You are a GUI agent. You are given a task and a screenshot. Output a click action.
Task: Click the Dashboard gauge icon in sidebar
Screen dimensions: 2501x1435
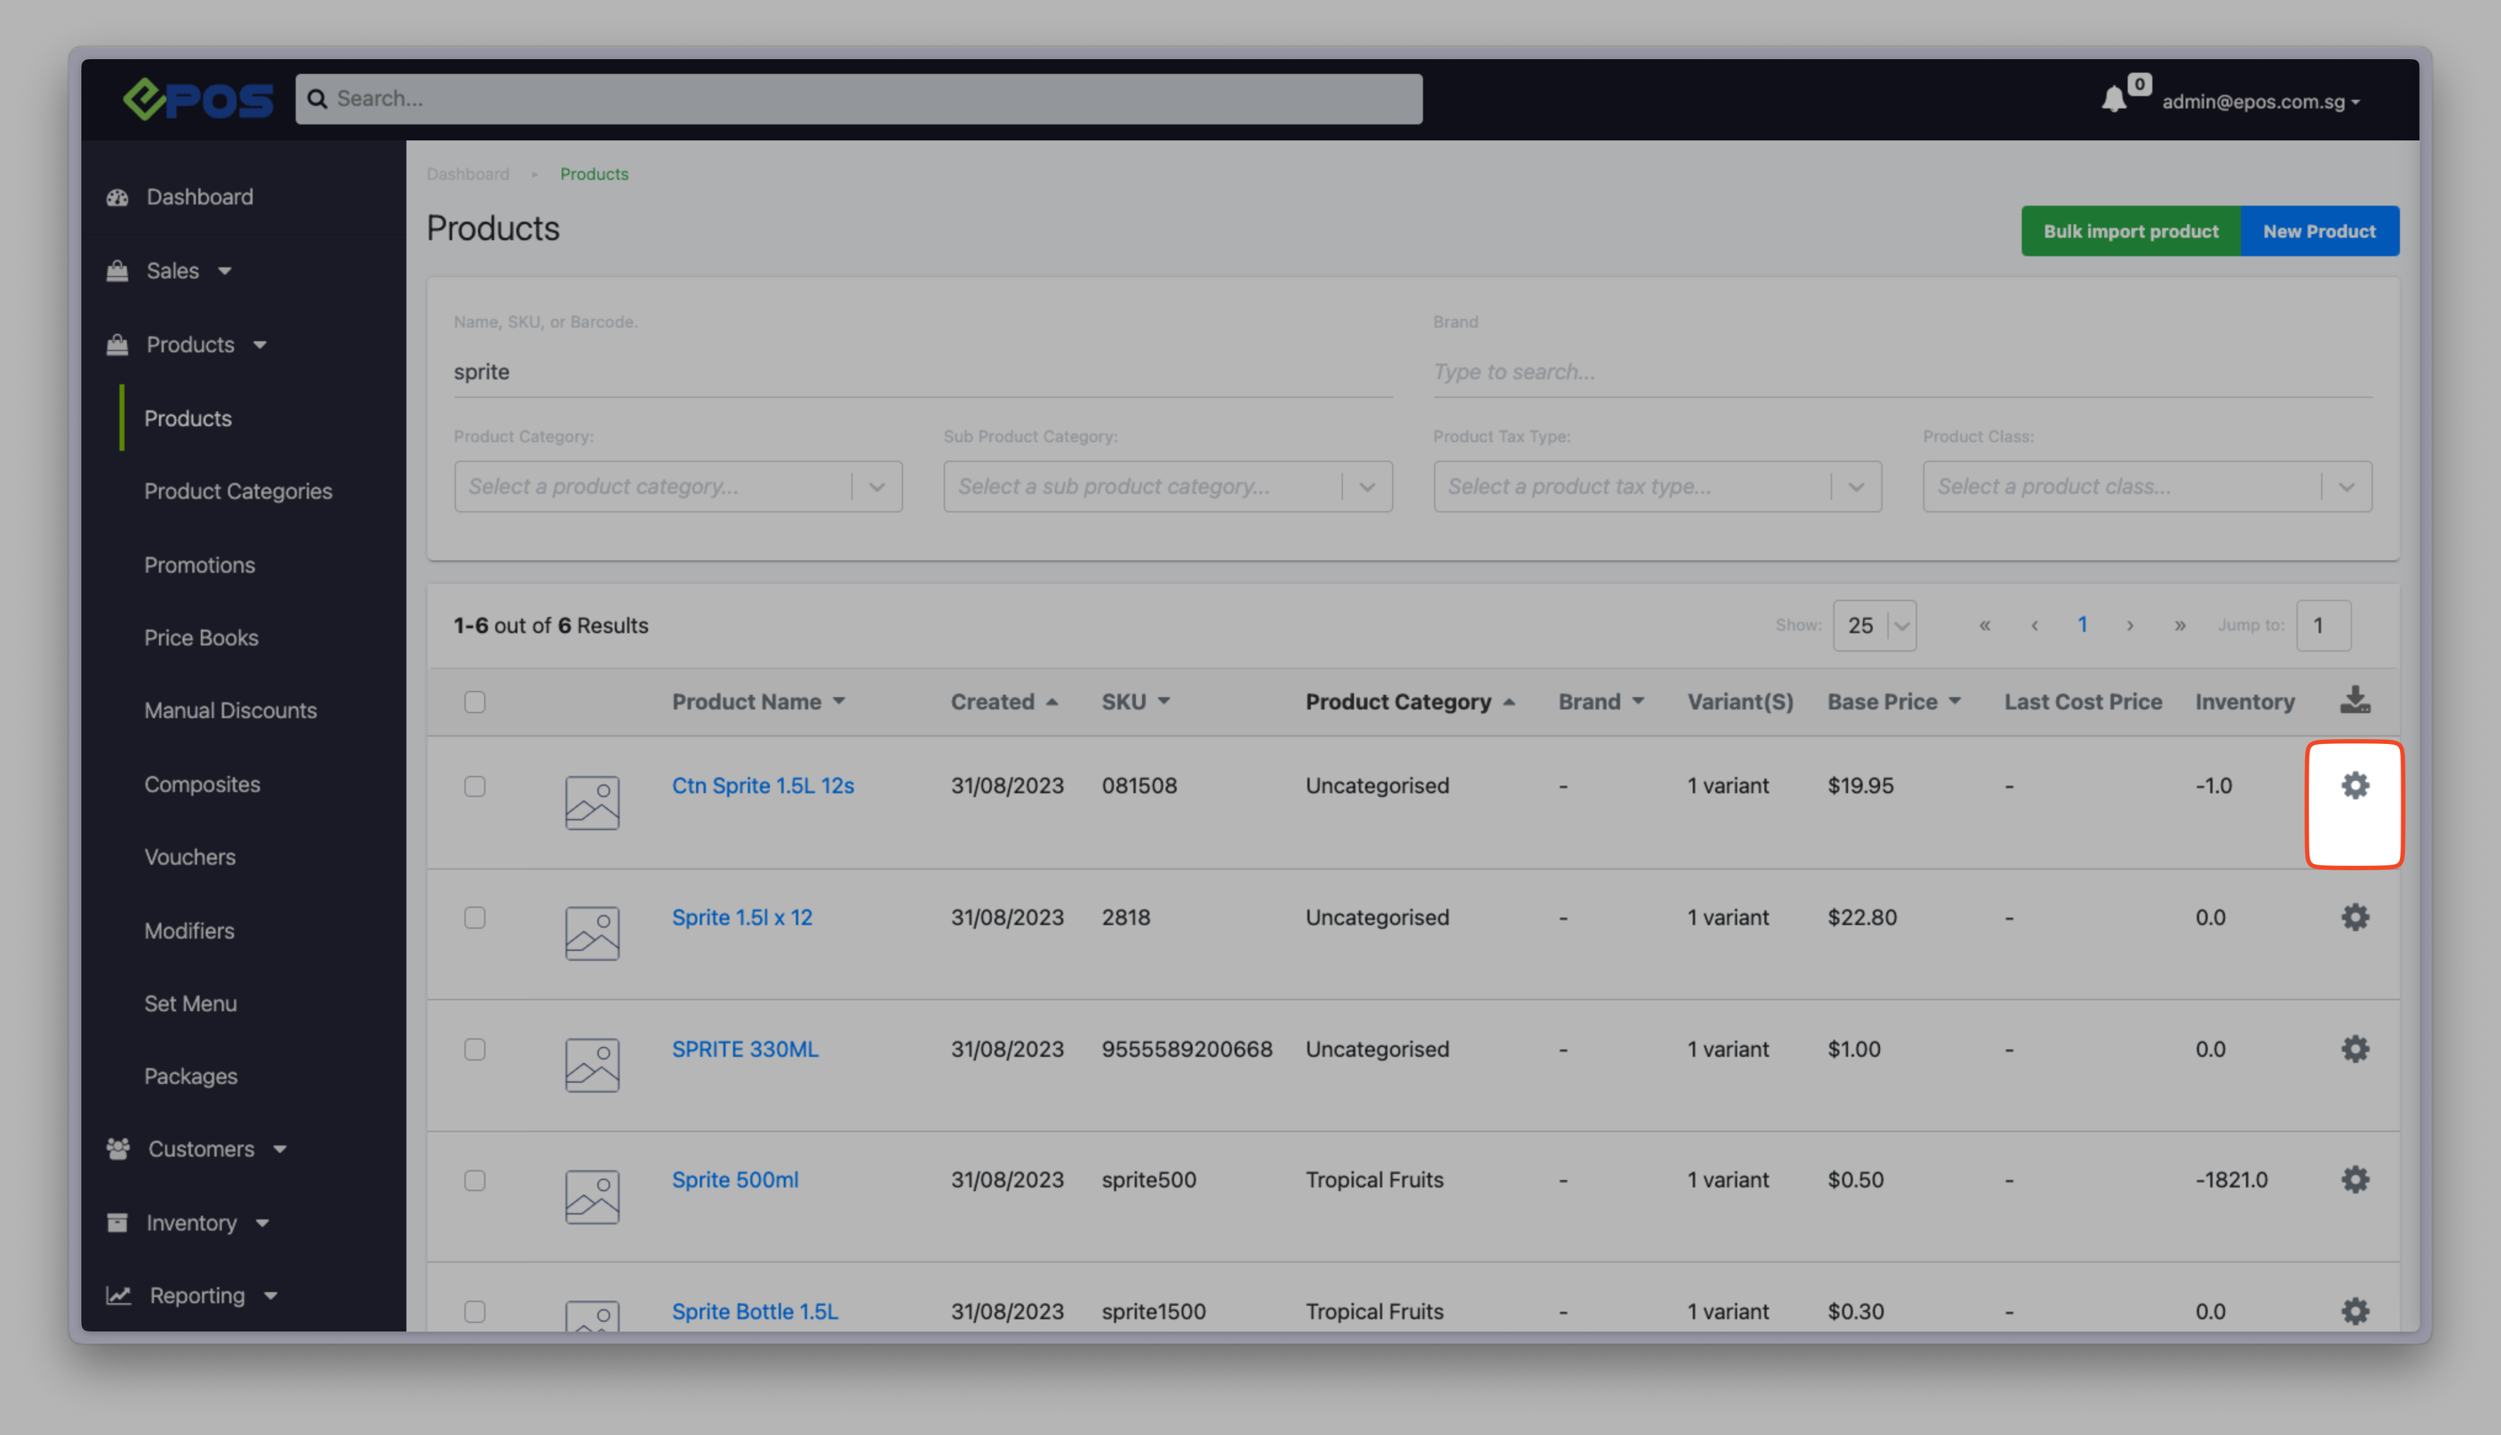118,197
